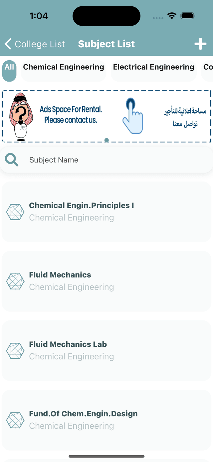Select the Chemical Engineering filter chip

click(64, 71)
